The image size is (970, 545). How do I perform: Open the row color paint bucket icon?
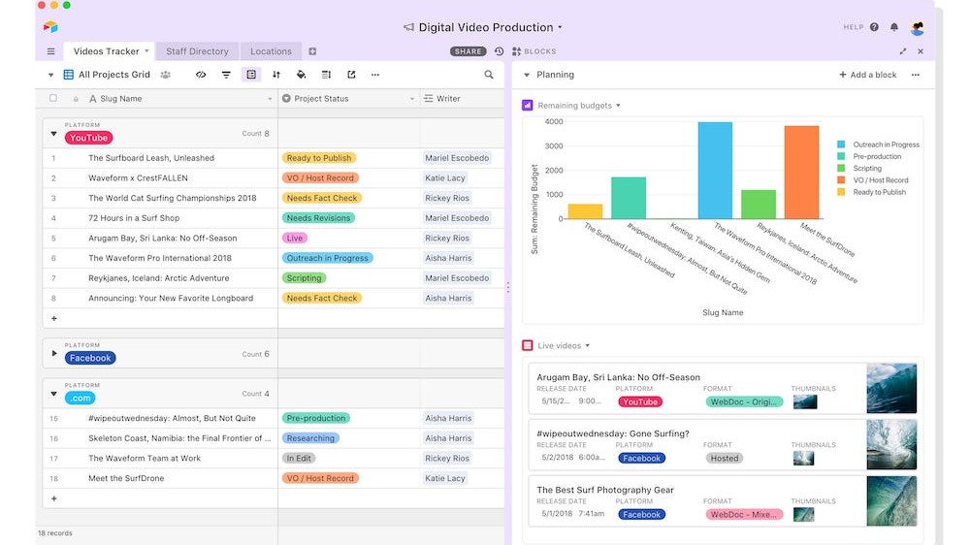pos(301,75)
